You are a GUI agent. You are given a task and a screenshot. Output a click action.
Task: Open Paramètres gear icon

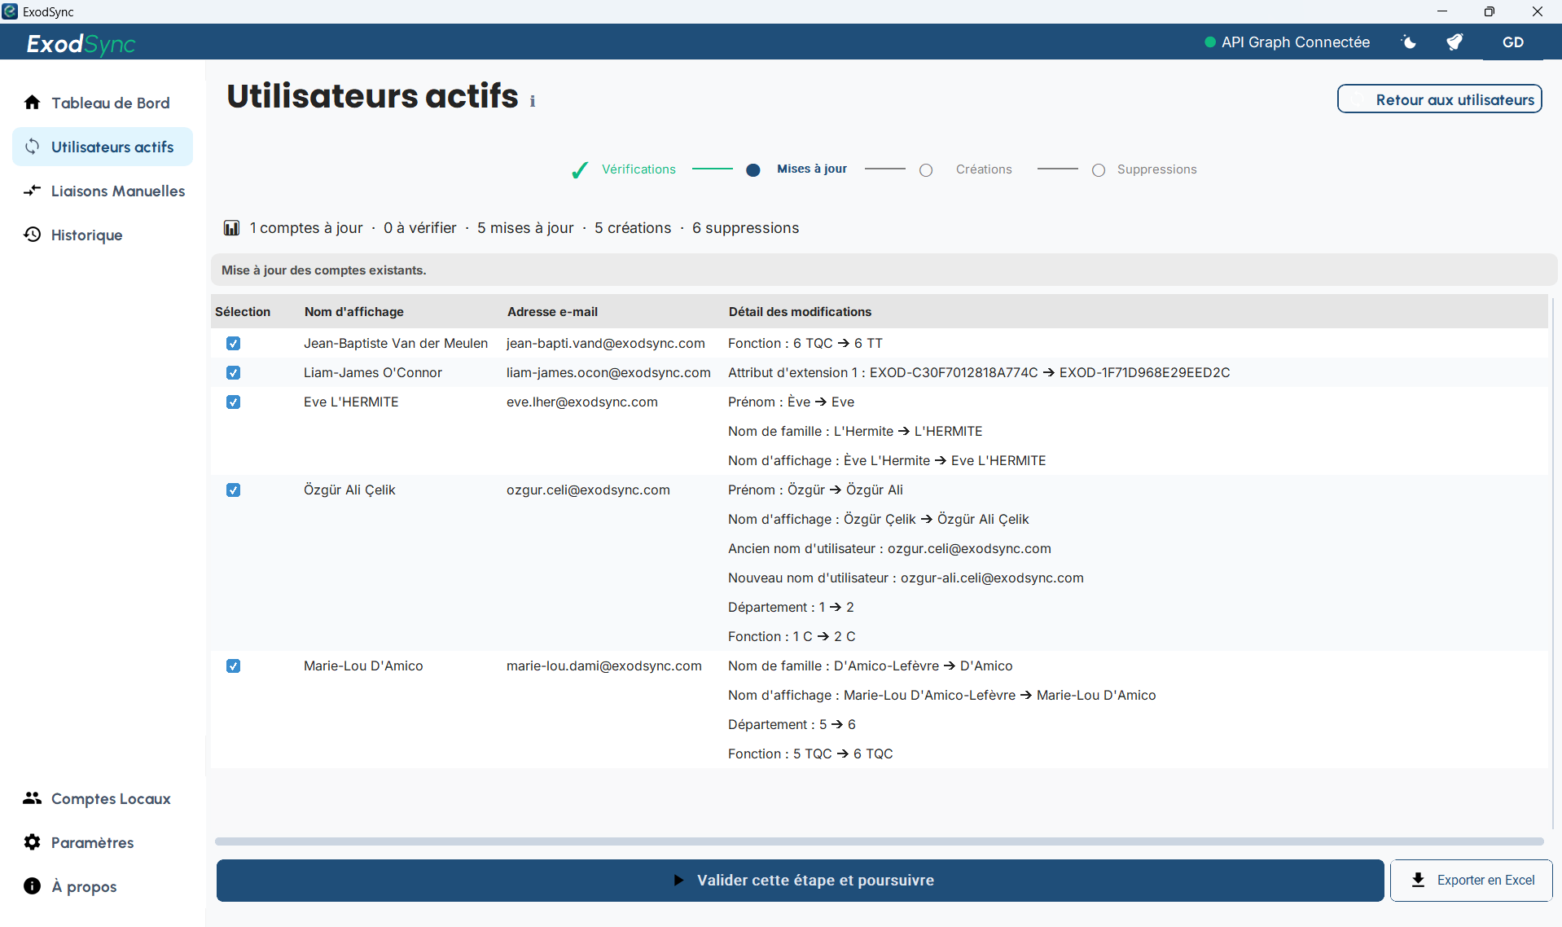[x=33, y=842]
